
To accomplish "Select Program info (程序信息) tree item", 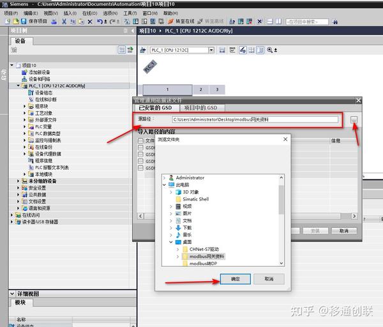I will pyautogui.click(x=43, y=160).
